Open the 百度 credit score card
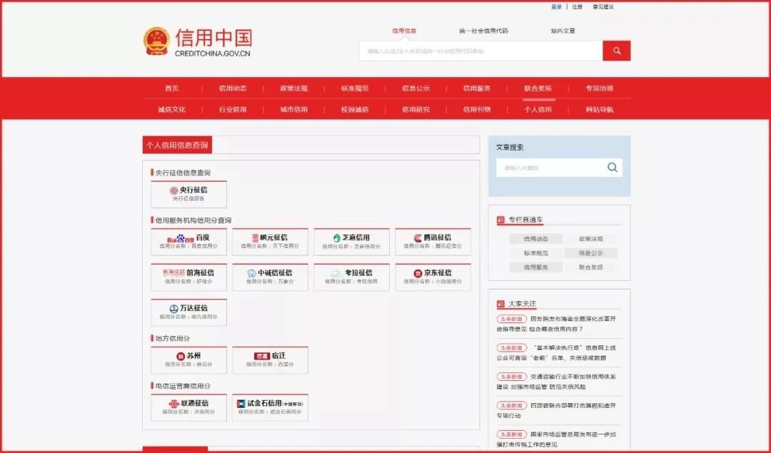 pos(189,241)
